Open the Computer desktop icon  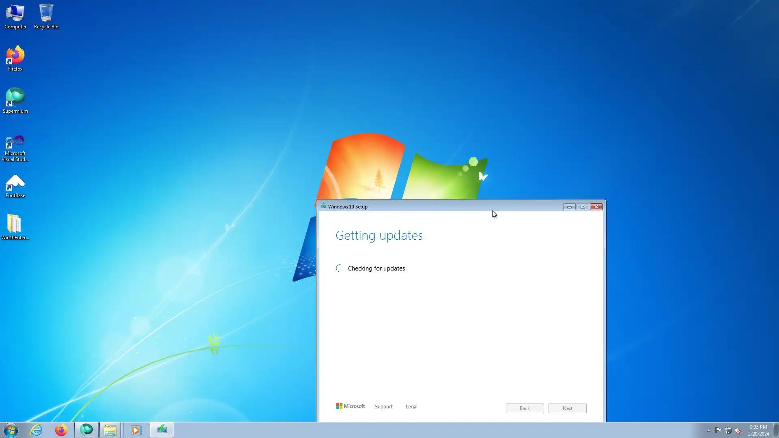pyautogui.click(x=15, y=16)
